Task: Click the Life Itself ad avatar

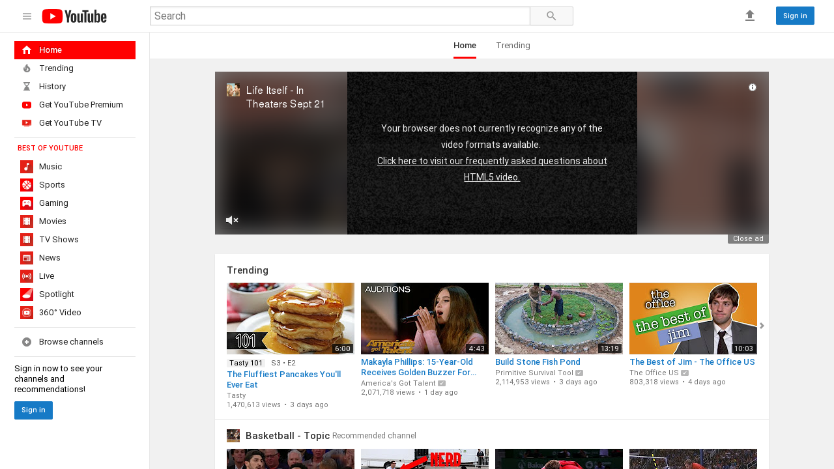Action: pos(233,90)
